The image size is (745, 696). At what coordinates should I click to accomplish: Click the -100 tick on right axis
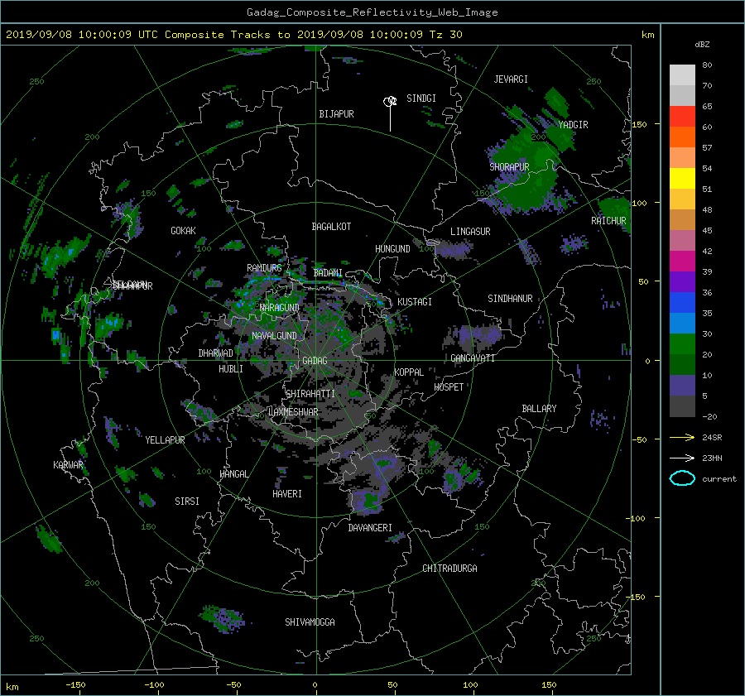pos(637,518)
